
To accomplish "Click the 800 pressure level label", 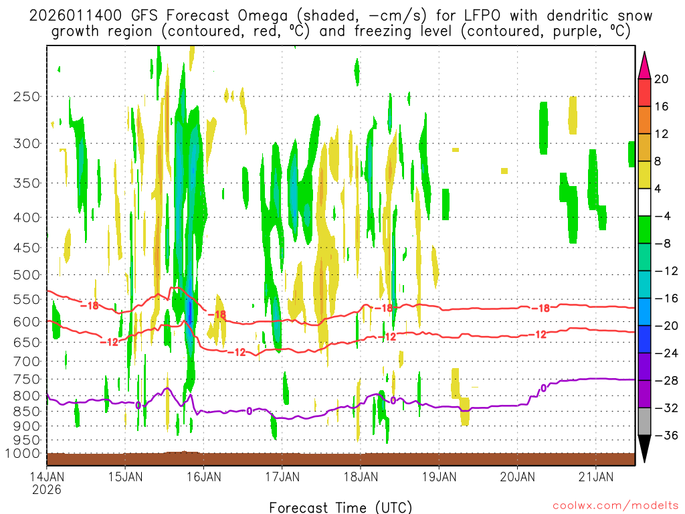I will tap(27, 396).
